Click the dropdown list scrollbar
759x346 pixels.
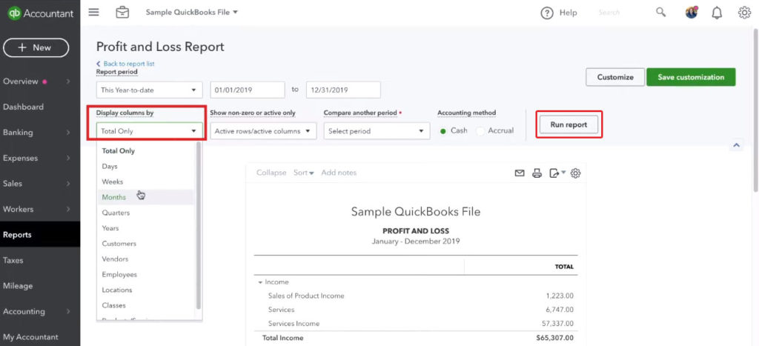tap(198, 225)
